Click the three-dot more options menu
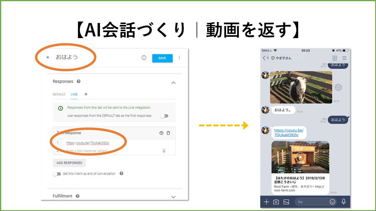Viewport: 376px width, 211px height. point(179,58)
